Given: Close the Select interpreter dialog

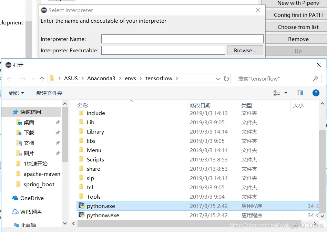Looking at the screenshot, I should point(258,10).
